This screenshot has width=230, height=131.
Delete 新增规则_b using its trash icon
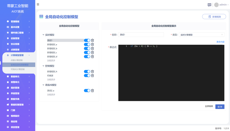coord(92,48)
